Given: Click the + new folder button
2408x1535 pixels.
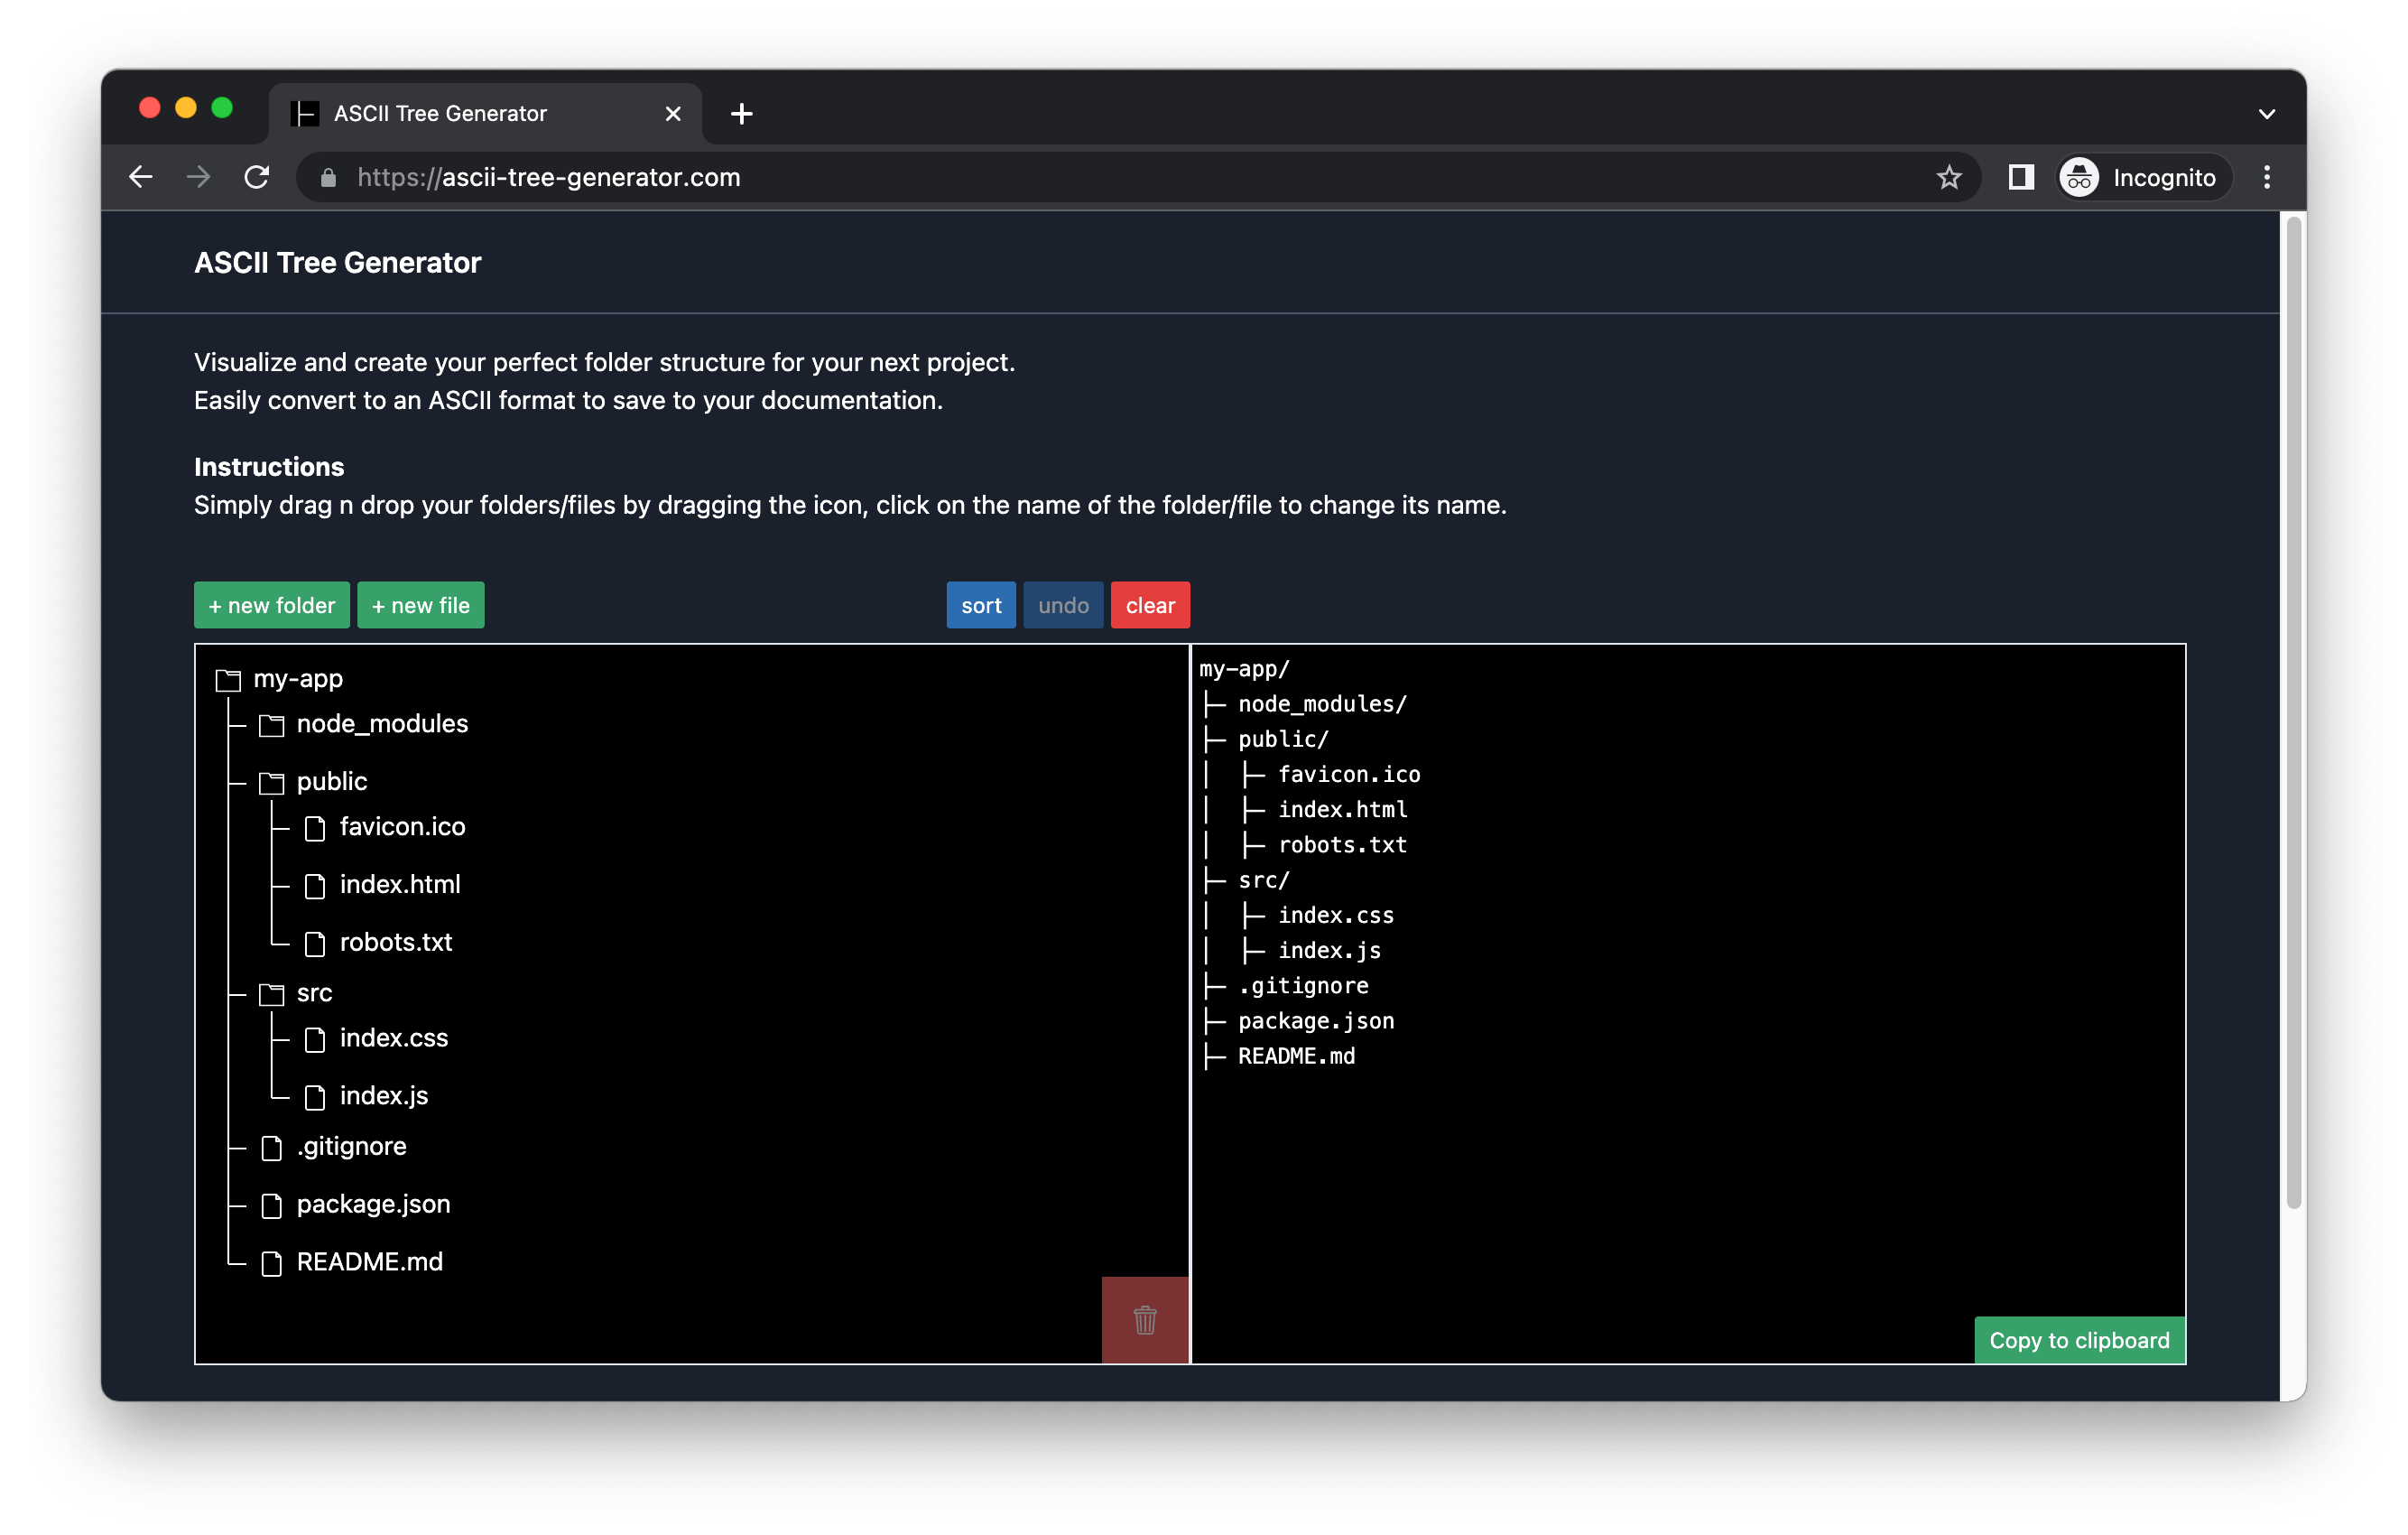Looking at the screenshot, I should tap(271, 605).
